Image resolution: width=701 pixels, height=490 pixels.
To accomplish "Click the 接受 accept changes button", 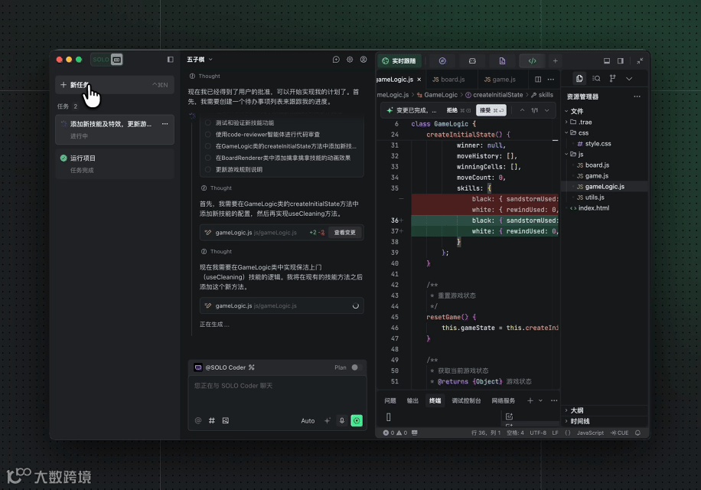I will coord(491,110).
